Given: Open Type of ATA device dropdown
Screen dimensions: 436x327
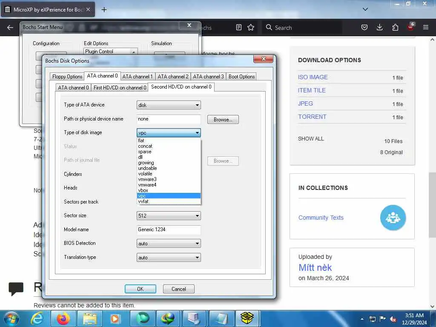Looking at the screenshot, I should tap(169, 105).
